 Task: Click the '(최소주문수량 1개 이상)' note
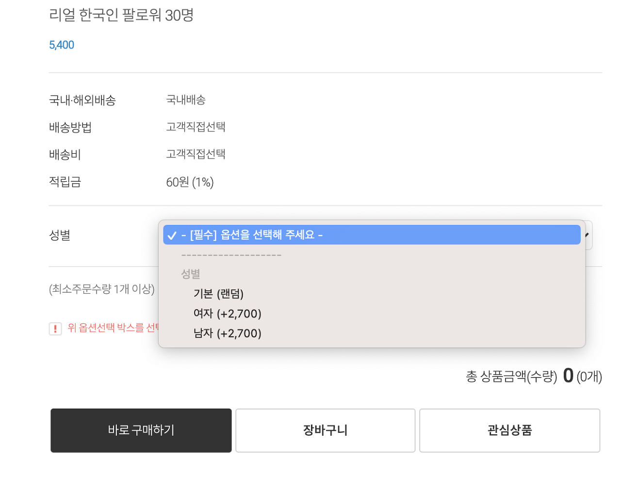point(102,289)
